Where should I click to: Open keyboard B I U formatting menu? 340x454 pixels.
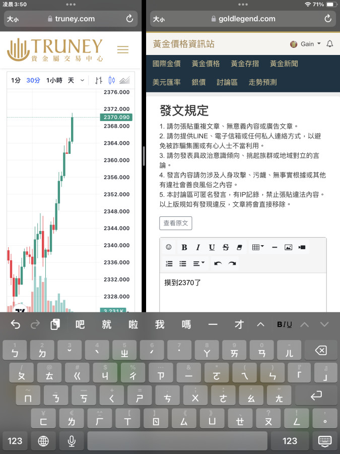[284, 324]
